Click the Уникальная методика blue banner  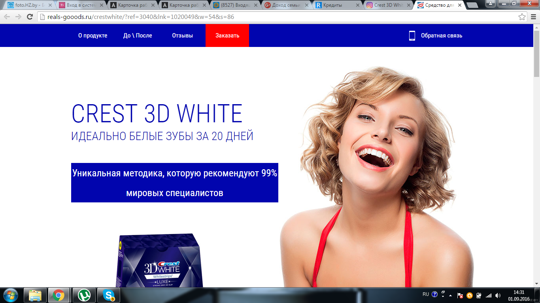click(175, 183)
